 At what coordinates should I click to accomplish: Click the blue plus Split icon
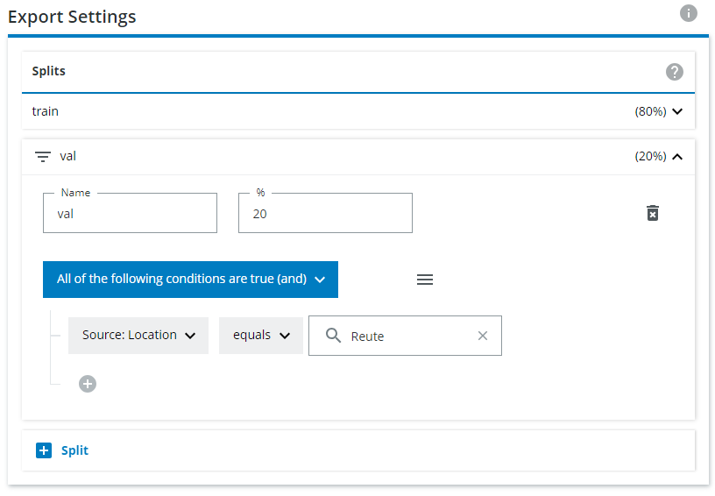[44, 450]
